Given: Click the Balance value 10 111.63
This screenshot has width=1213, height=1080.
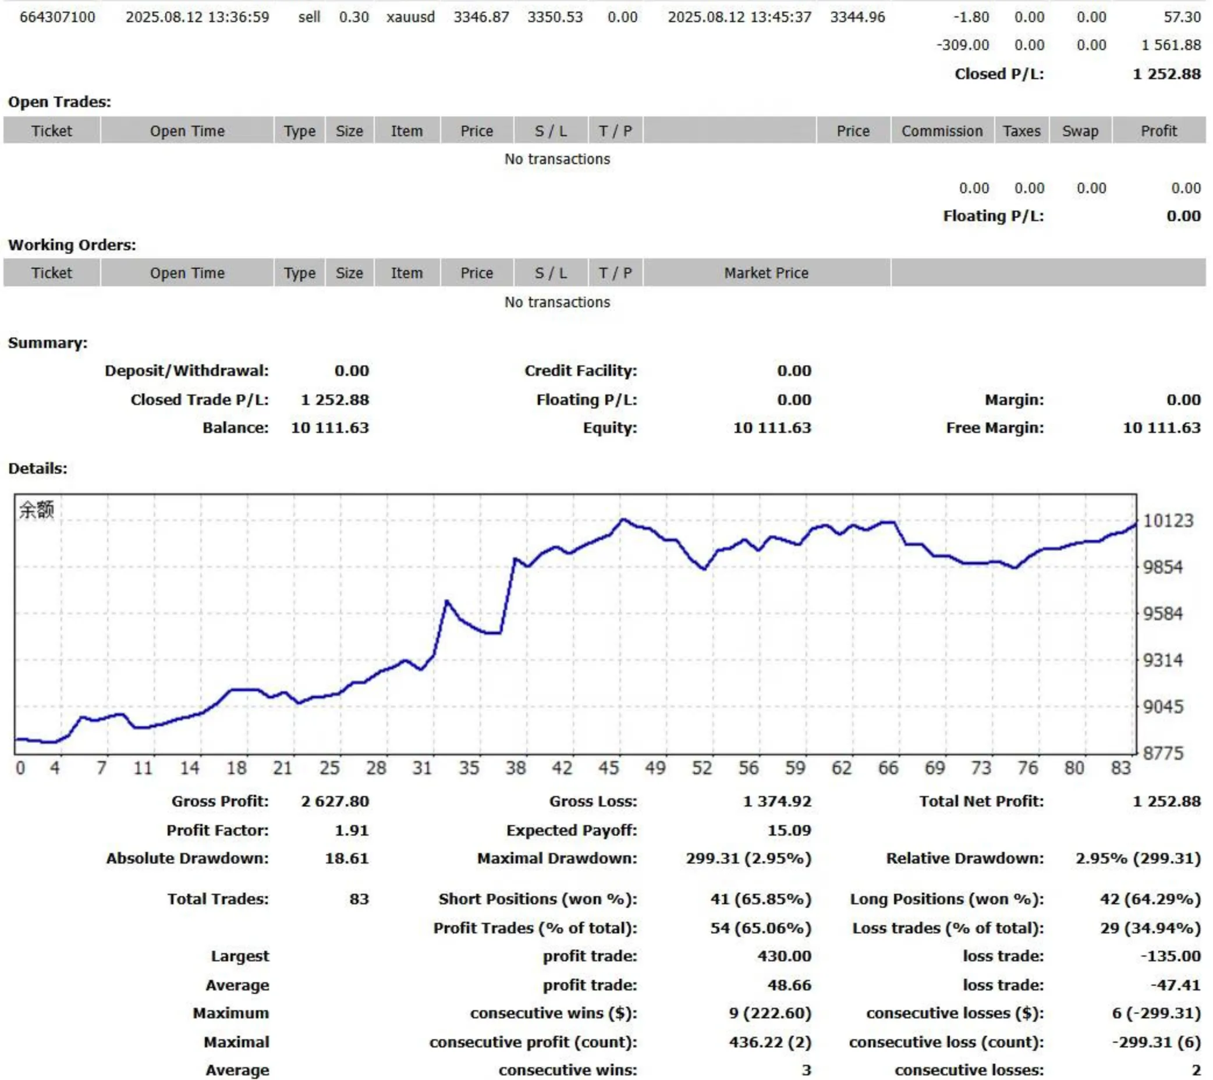Looking at the screenshot, I should tap(330, 428).
